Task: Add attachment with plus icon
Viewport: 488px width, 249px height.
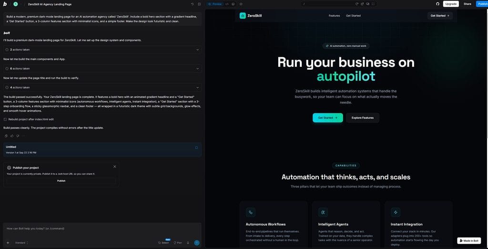Action: [x=8, y=243]
